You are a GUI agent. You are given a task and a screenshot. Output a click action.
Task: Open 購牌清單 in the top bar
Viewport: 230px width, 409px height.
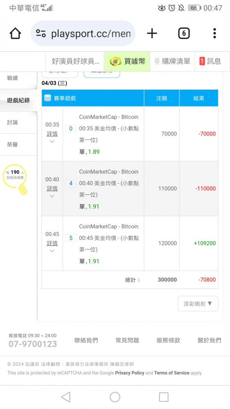(x=172, y=61)
